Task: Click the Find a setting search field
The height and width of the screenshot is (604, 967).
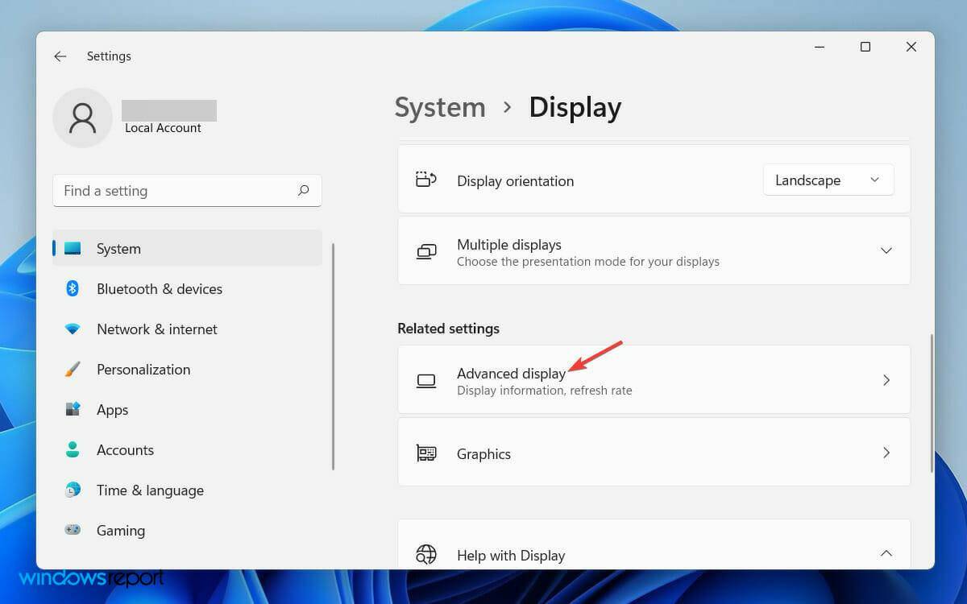Action: point(161,191)
